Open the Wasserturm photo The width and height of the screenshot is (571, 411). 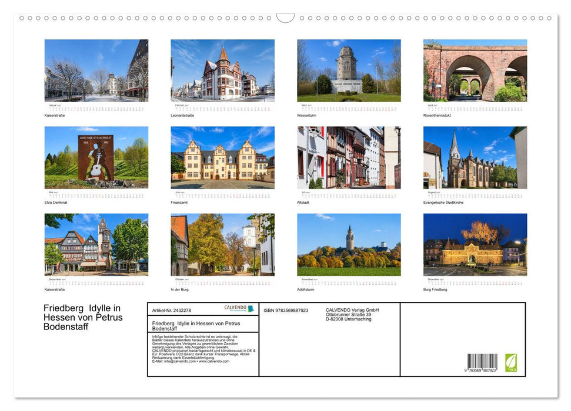[x=349, y=70]
